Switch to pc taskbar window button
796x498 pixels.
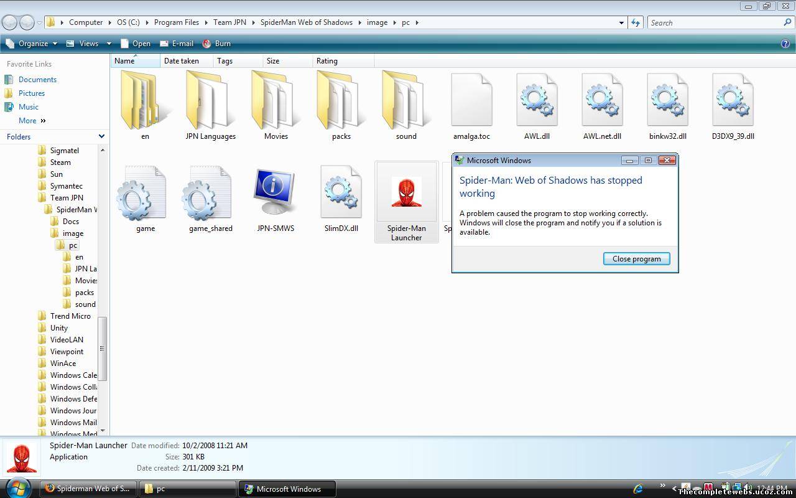[187, 489]
